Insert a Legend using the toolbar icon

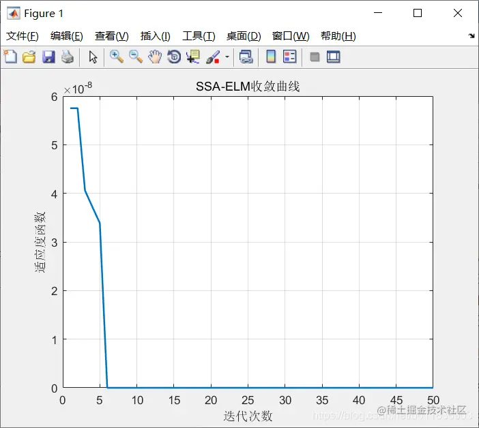289,57
